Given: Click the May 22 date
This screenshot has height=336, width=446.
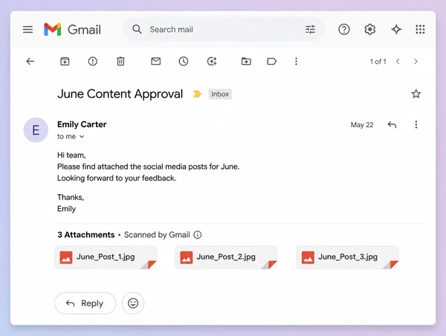Looking at the screenshot, I should pyautogui.click(x=362, y=125).
